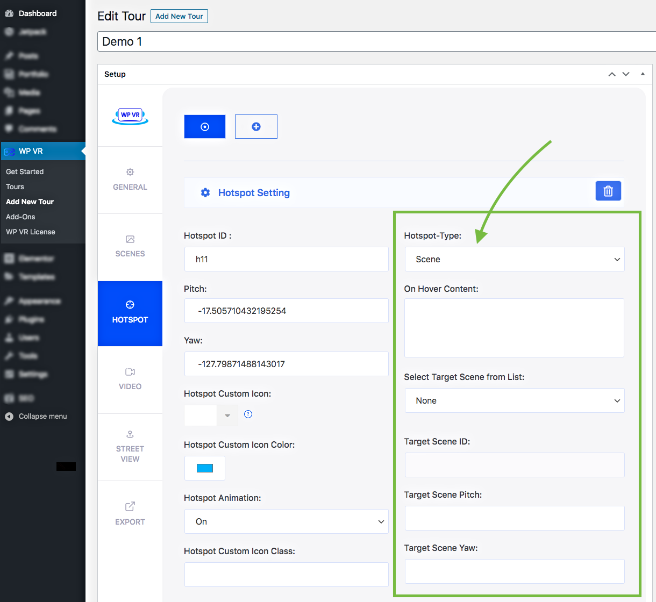Click the WP VR logo image

tap(130, 116)
